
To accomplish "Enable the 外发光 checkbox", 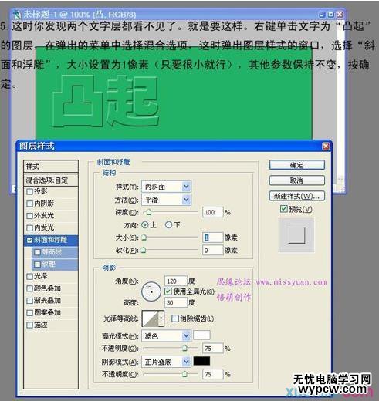I will pos(30,216).
